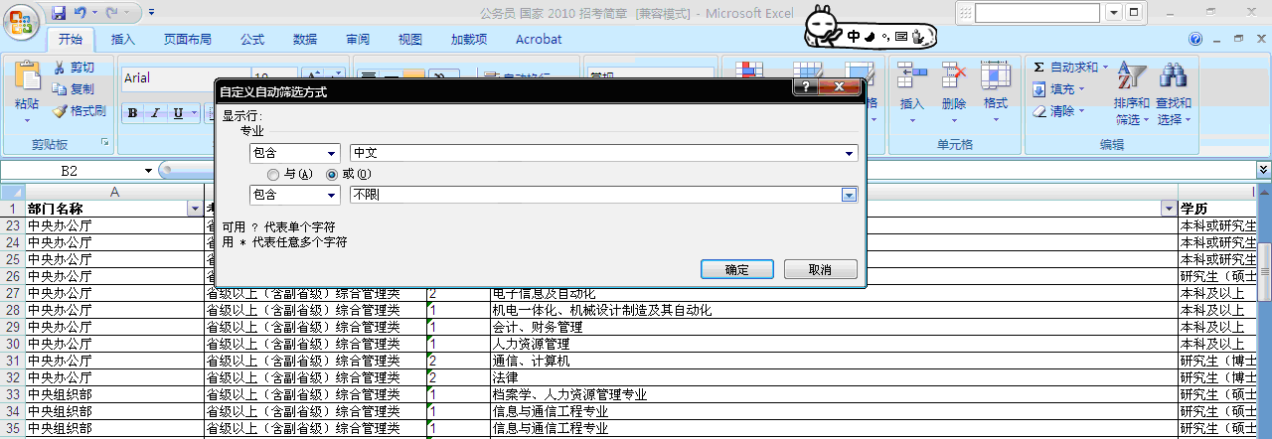The image size is (1272, 439).
Task: Select the 与(A) radio button
Action: [x=273, y=174]
